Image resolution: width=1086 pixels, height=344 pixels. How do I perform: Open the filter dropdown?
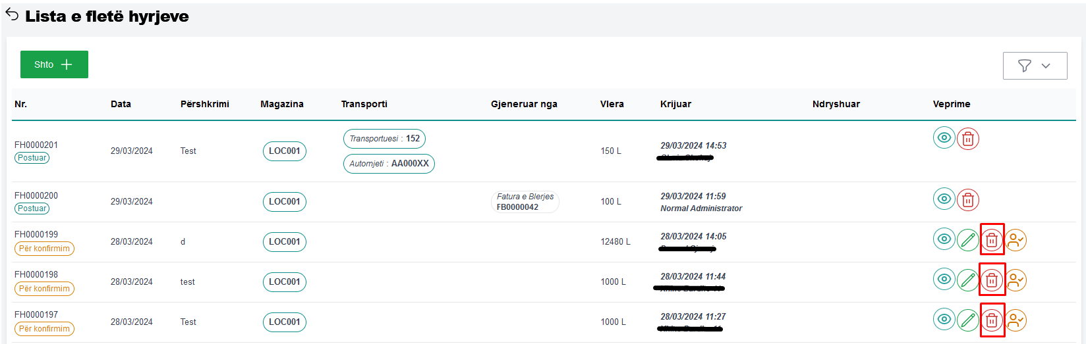click(1035, 66)
